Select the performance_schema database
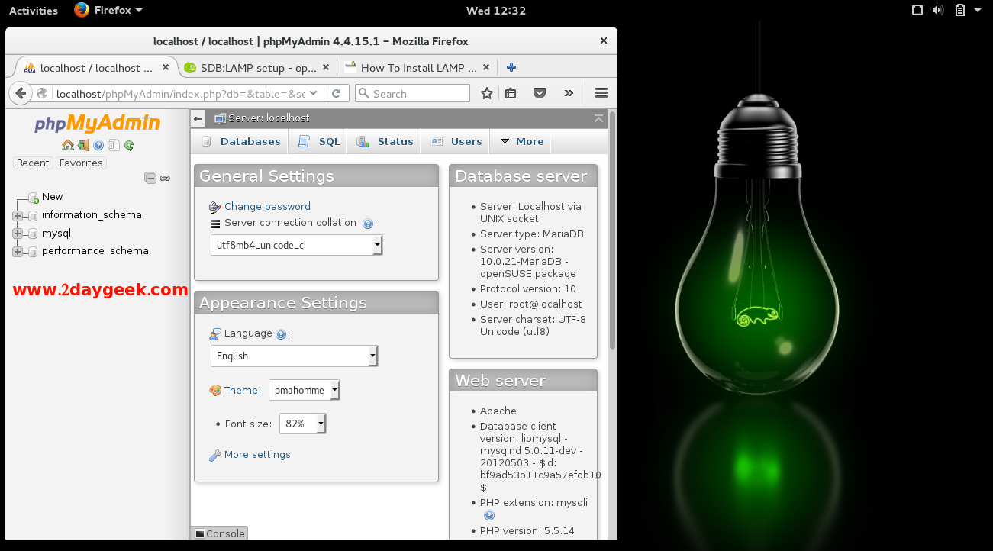Screen dimensions: 993x551 point(95,251)
